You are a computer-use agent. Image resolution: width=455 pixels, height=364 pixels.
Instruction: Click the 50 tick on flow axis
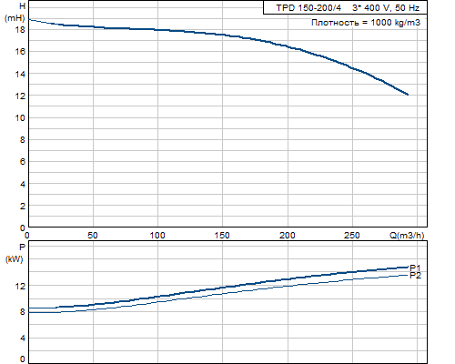[x=93, y=235]
